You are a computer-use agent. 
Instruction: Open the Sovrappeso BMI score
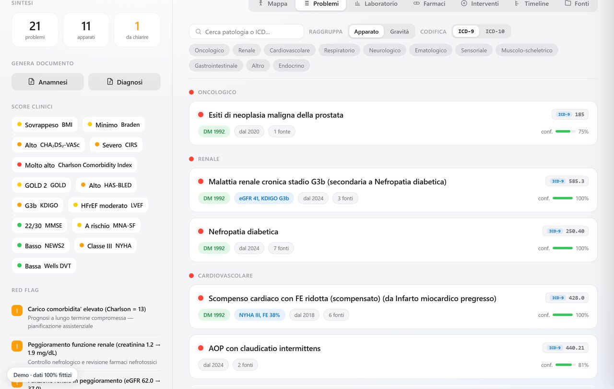click(45, 125)
